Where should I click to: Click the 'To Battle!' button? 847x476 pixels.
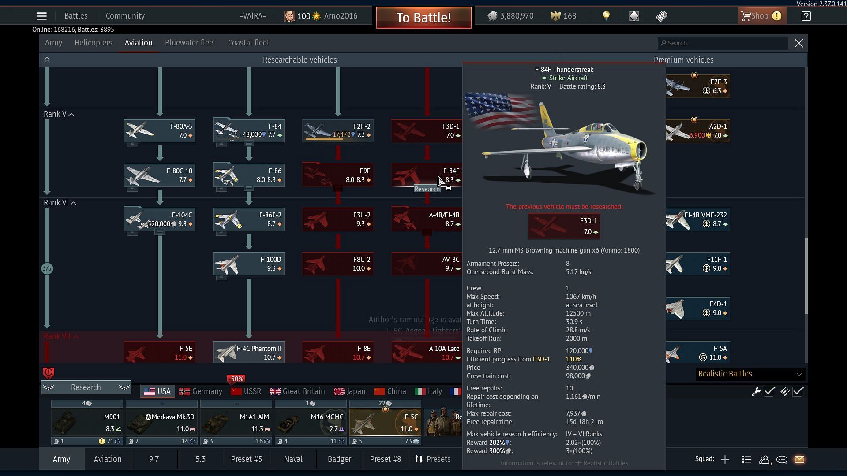[423, 16]
